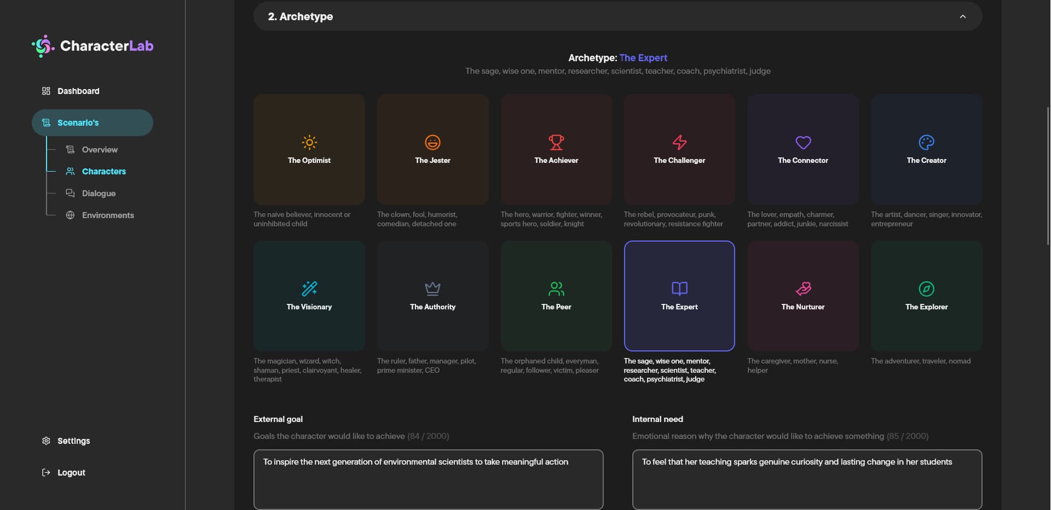Screen dimensions: 1051x510
Task: Click the Peer users icon
Action: point(556,289)
